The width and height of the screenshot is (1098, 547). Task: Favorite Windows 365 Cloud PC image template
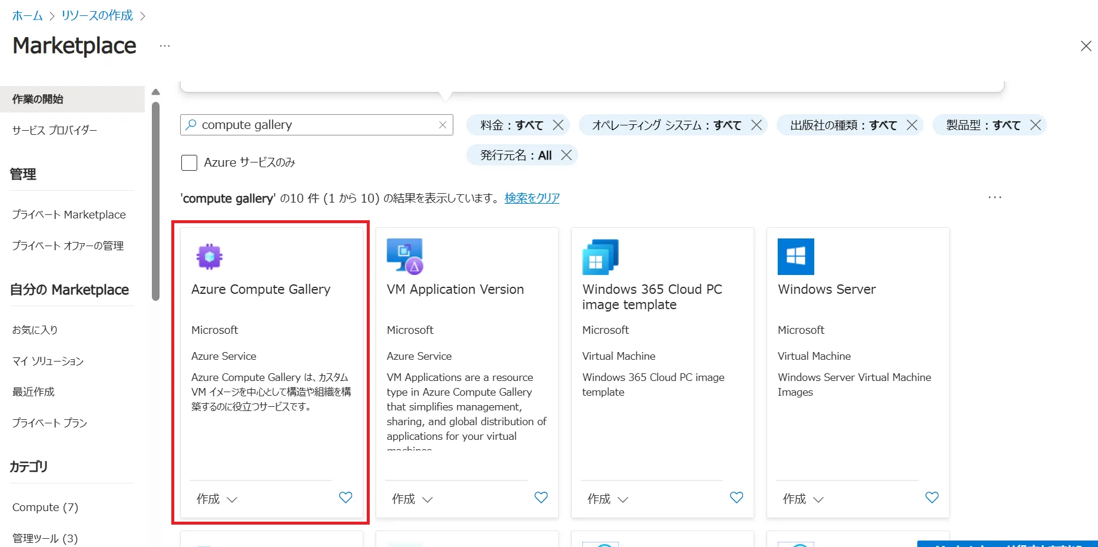[737, 498]
